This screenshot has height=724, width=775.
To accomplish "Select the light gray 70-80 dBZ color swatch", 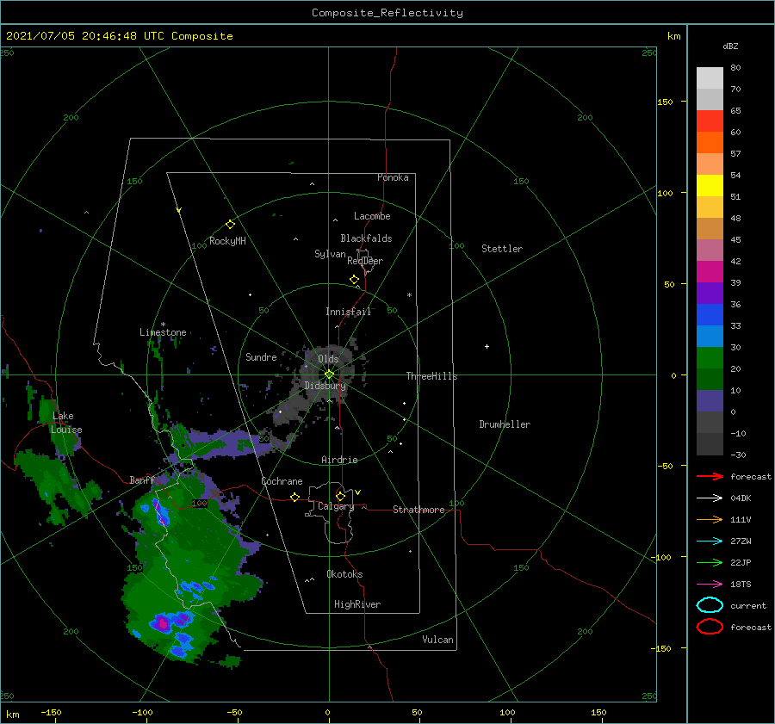I will (710, 77).
